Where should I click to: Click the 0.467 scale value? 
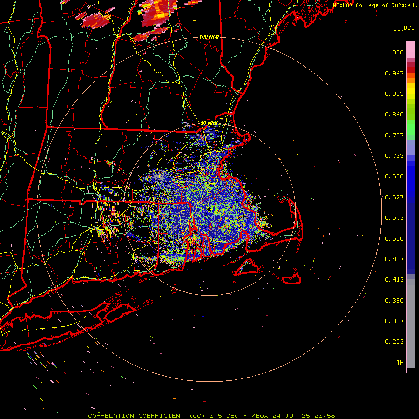pyautogui.click(x=394, y=259)
